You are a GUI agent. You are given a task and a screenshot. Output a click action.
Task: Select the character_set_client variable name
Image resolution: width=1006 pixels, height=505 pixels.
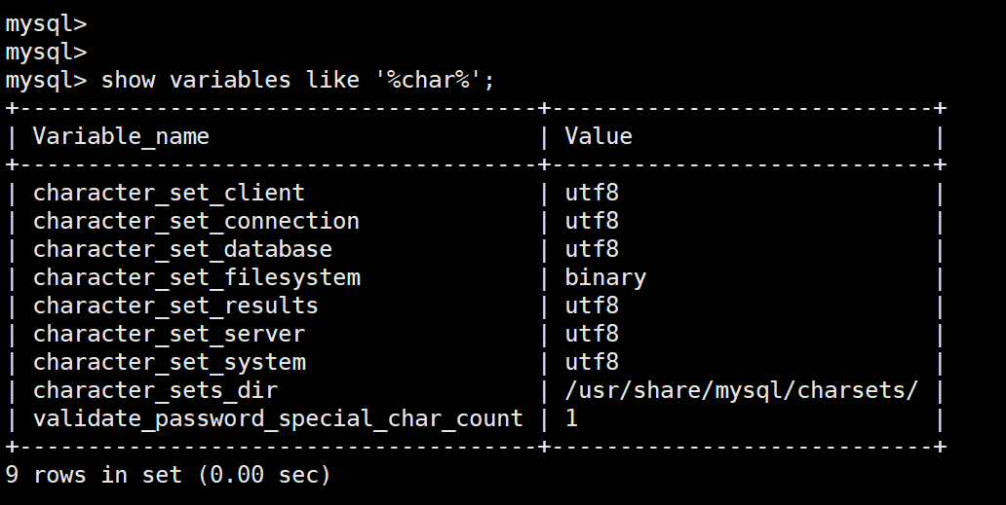tap(169, 193)
